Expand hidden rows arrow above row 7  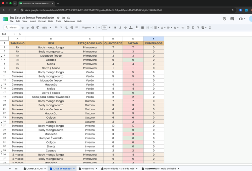1,59
